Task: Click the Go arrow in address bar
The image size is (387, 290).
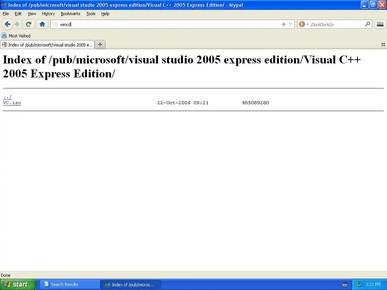Action: (x=283, y=24)
